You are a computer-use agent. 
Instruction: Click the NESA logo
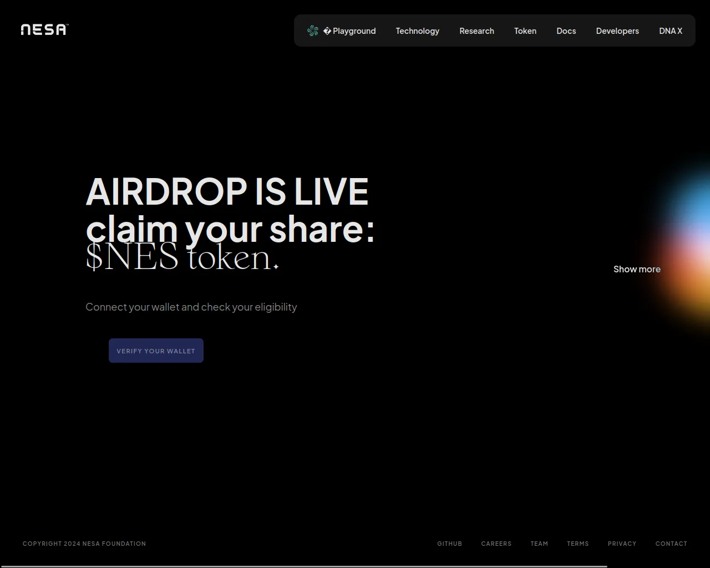[x=44, y=29]
